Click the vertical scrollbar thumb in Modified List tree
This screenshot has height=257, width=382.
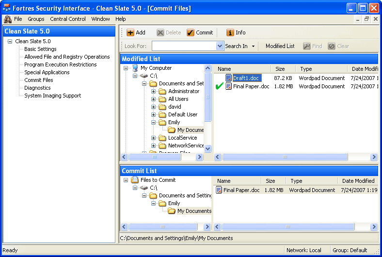click(x=207, y=96)
